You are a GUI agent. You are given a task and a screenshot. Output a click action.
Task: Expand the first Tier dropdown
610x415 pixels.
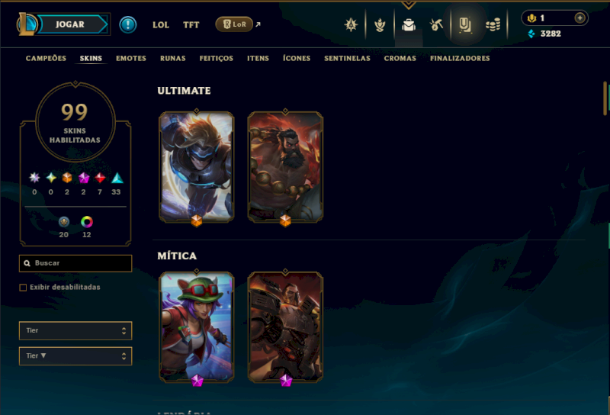click(x=75, y=330)
